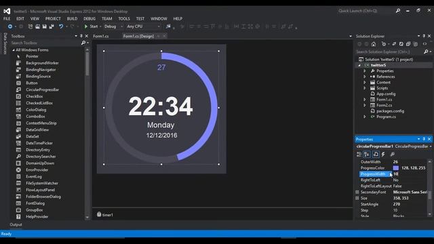Click the Quick Launch input box

366,11
